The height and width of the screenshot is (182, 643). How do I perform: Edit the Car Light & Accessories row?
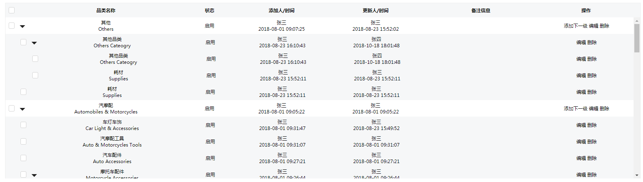coord(581,125)
